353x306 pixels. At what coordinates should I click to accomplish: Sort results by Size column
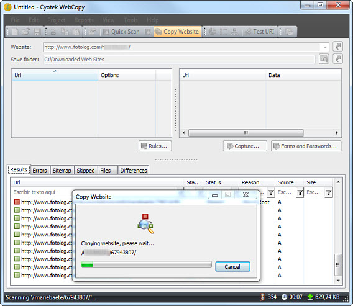[318, 182]
